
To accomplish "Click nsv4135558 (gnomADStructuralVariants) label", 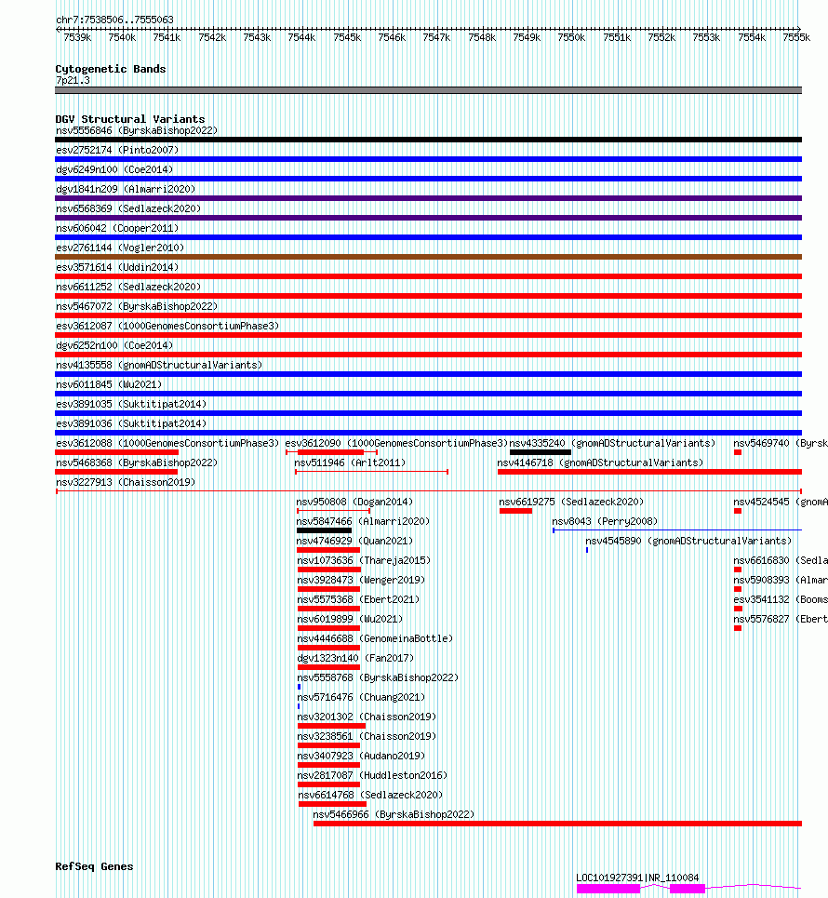I will point(159,365).
